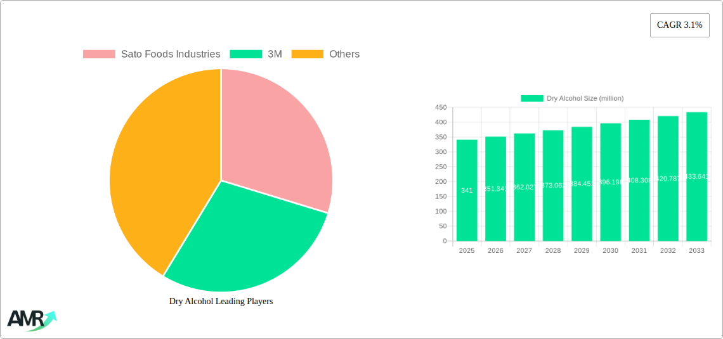This screenshot has height=339, width=723.
Task: Select the orange Others pie slice
Action: click(x=159, y=171)
